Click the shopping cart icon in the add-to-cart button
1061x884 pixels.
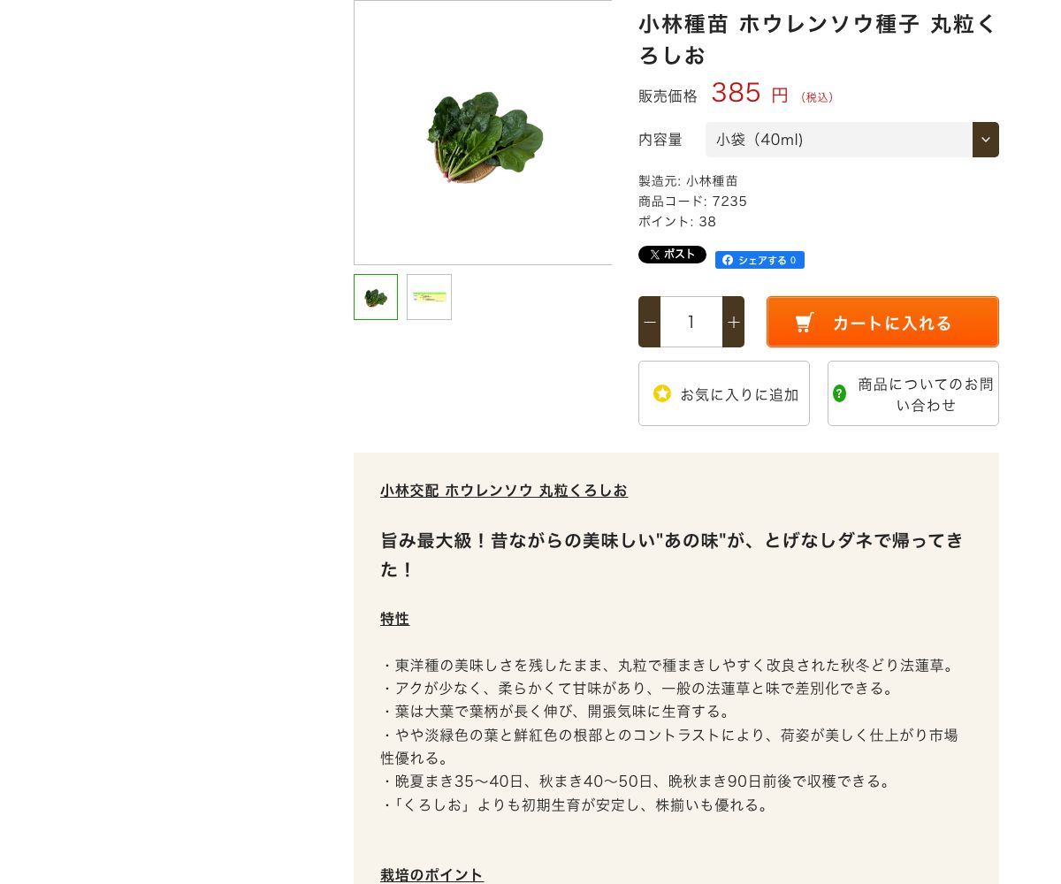(x=804, y=322)
